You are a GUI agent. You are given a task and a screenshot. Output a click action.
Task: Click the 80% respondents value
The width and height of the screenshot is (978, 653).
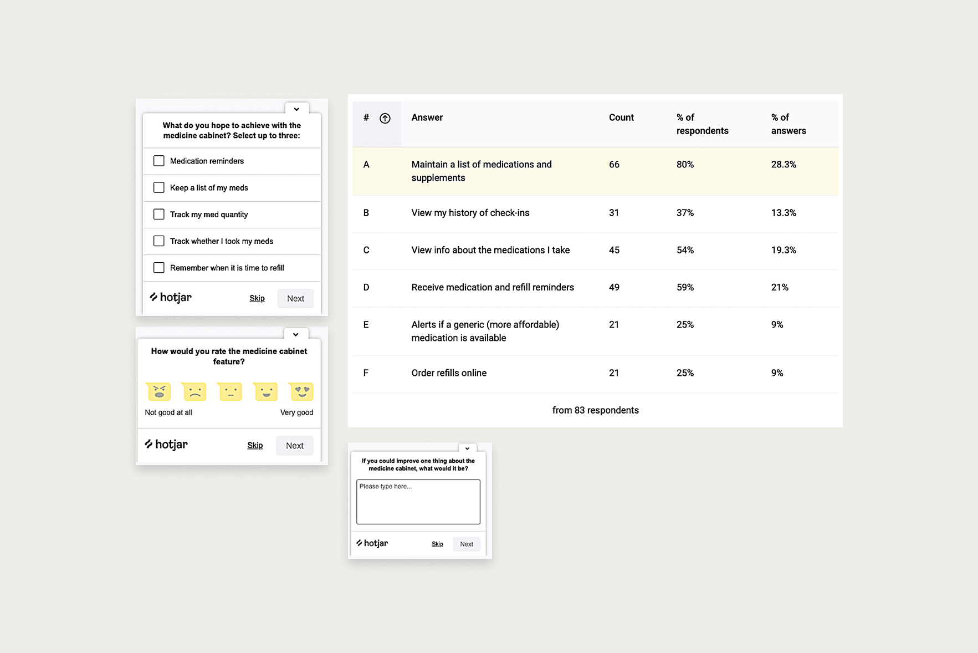coord(685,165)
